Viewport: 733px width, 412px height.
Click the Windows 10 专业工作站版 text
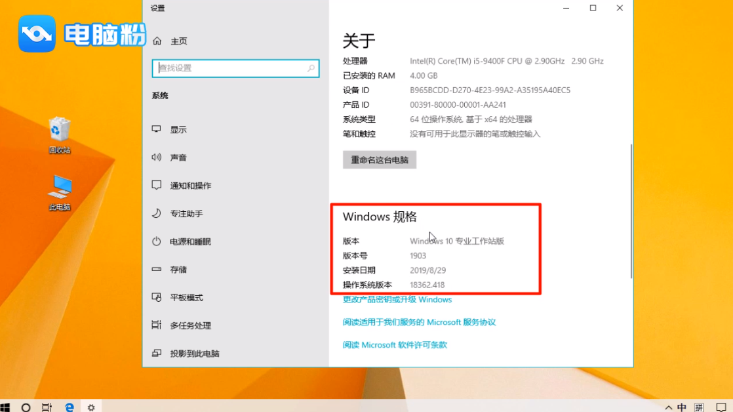tap(457, 241)
